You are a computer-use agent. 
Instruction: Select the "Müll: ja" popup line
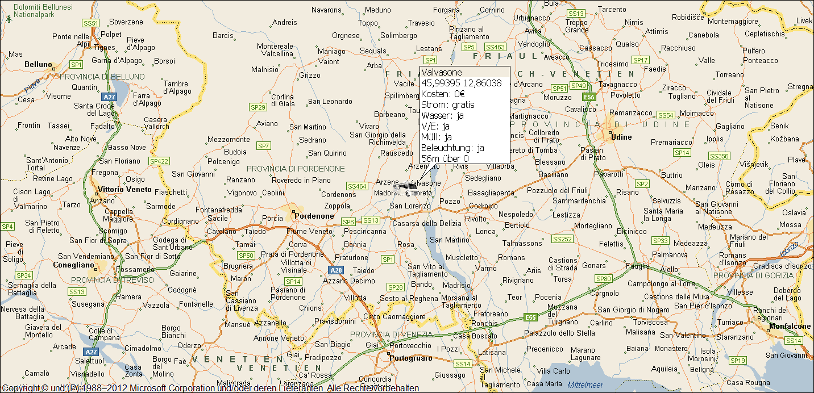(437, 137)
